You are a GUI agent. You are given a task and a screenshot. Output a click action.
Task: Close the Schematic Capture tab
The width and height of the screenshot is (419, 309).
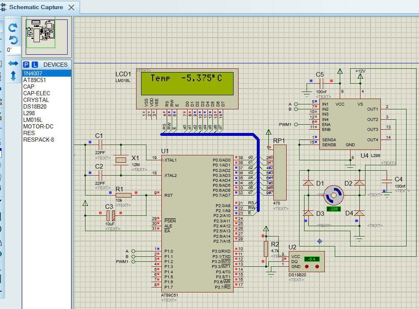click(71, 7)
